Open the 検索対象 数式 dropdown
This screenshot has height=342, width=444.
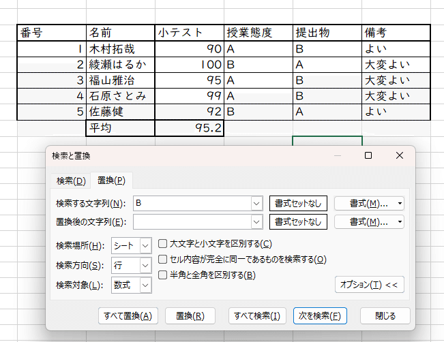point(132,285)
